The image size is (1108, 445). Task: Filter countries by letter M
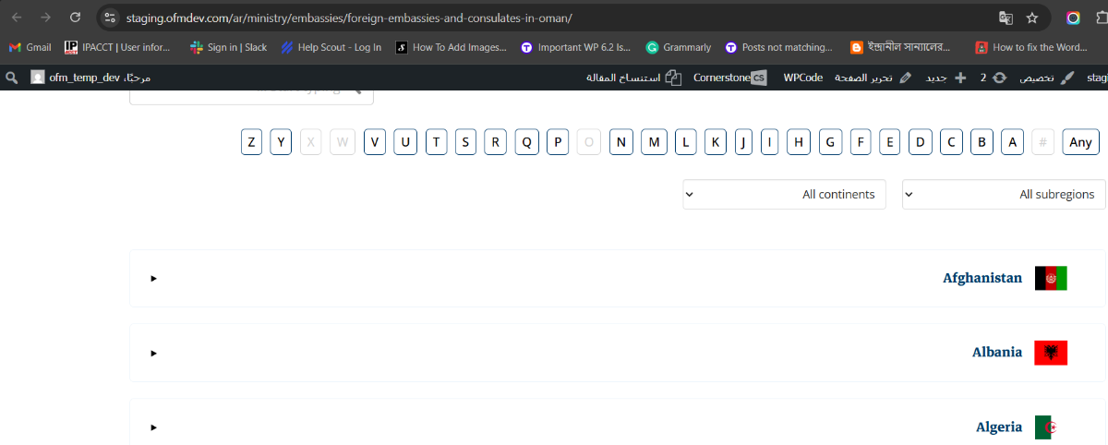pos(654,142)
